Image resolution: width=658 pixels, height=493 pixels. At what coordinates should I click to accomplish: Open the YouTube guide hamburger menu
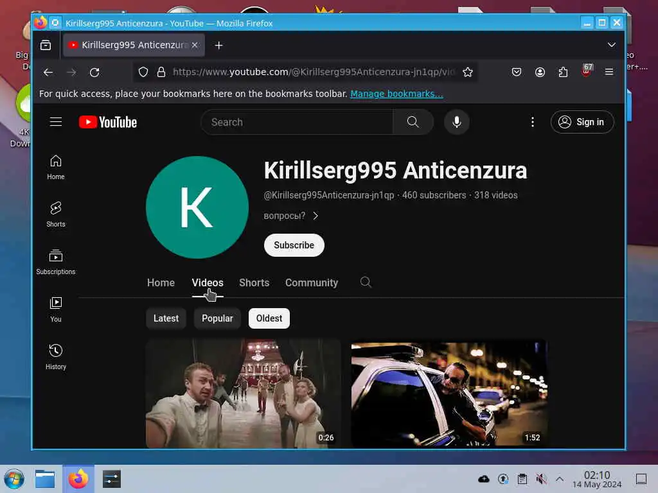pyautogui.click(x=56, y=122)
